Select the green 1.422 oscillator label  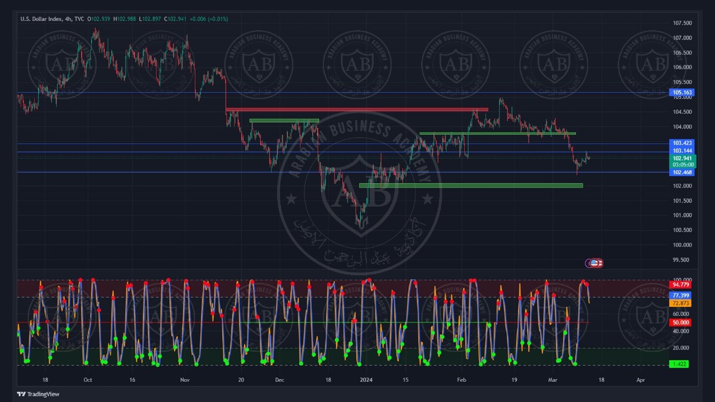[x=679, y=364]
